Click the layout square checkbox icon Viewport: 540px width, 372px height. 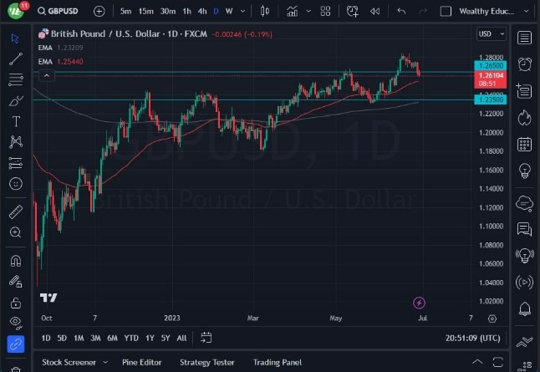pos(446,12)
